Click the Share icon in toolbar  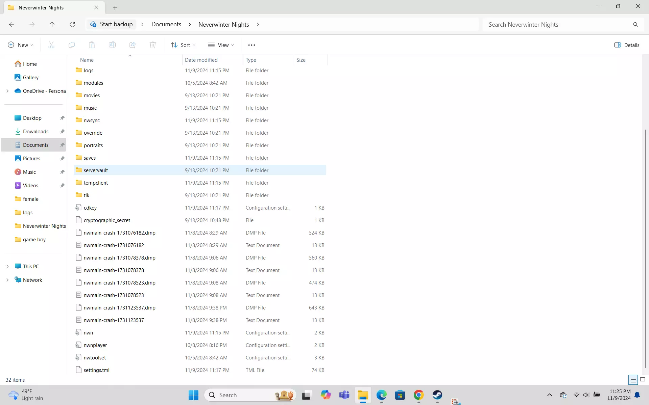pos(133,45)
